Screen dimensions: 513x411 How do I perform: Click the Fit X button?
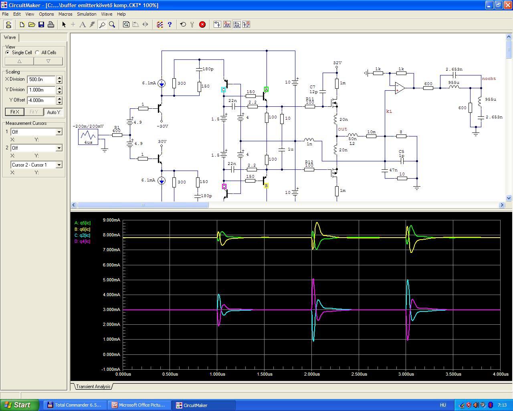[x=14, y=112]
